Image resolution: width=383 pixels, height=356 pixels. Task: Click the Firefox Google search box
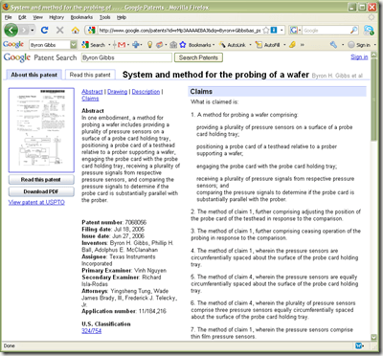[326, 31]
